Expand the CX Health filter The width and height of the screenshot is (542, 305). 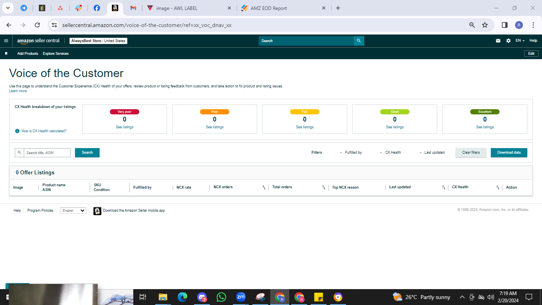click(x=391, y=152)
